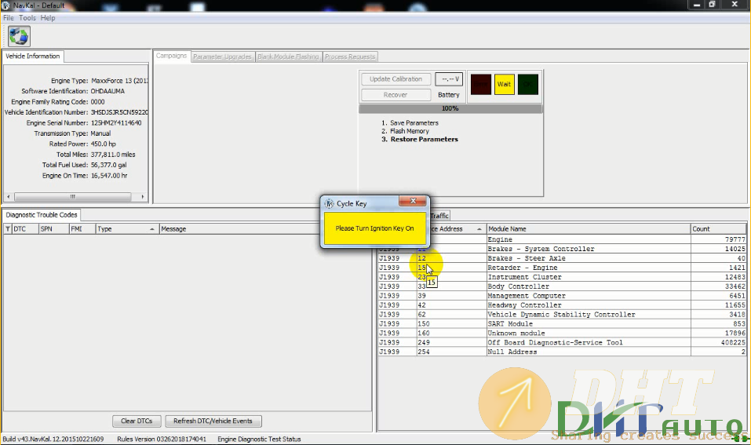Image resolution: width=751 pixels, height=445 pixels.
Task: Select the SART Module row
Action: 561,324
